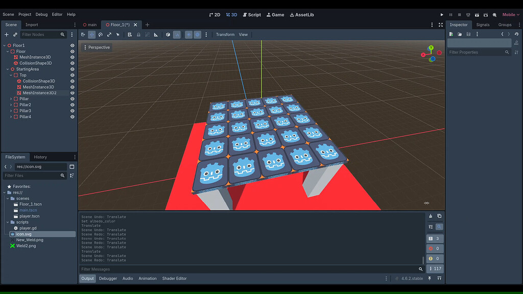This screenshot has height=294, width=523.
Task: Open the Signals tab
Action: (x=483, y=24)
